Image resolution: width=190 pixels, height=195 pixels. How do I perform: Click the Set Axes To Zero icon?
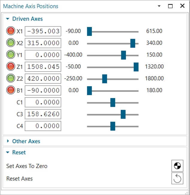pos(177,166)
